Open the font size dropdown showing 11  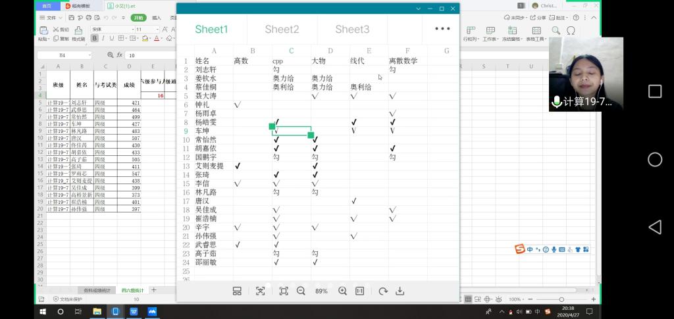(147, 29)
